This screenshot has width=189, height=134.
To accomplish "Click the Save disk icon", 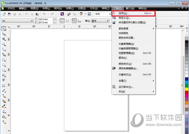I will pyautogui.click(x=14, y=14).
